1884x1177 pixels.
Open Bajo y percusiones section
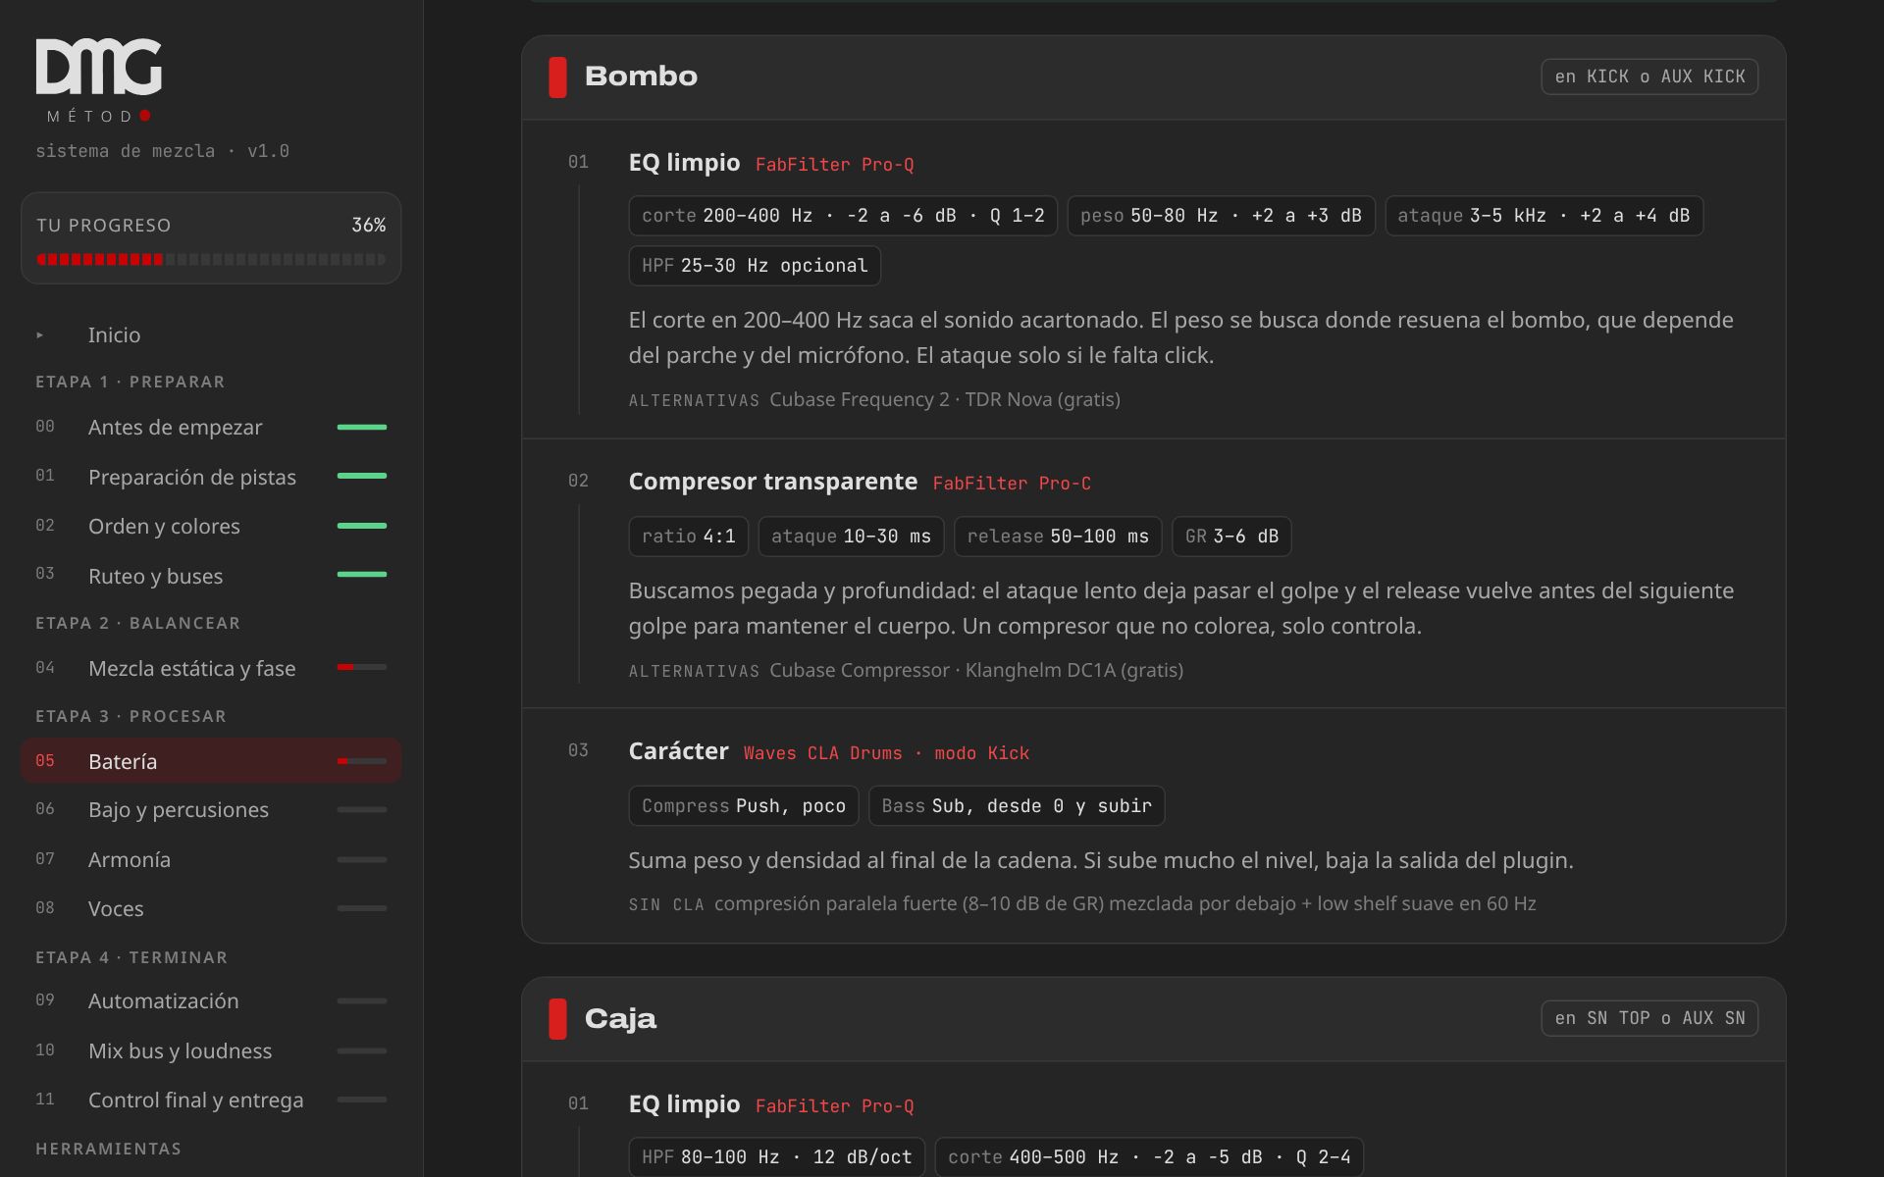pyautogui.click(x=211, y=810)
